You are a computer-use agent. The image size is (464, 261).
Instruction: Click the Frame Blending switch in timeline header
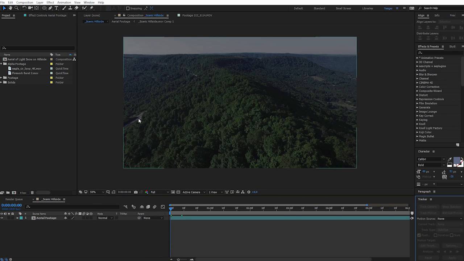[148, 207]
